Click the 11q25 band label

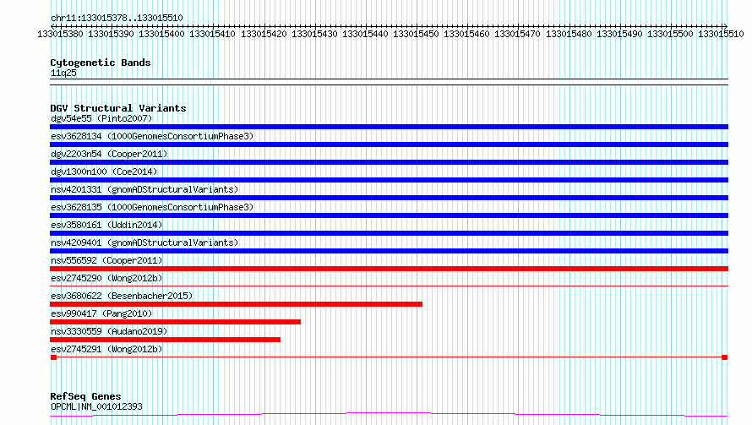(63, 73)
